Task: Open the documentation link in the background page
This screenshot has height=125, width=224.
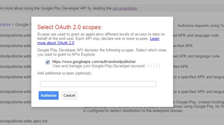Action: [x=125, y=8]
